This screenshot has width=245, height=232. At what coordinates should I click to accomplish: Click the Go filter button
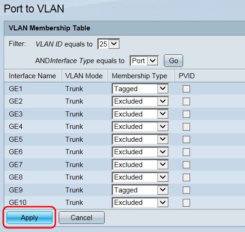point(173,61)
